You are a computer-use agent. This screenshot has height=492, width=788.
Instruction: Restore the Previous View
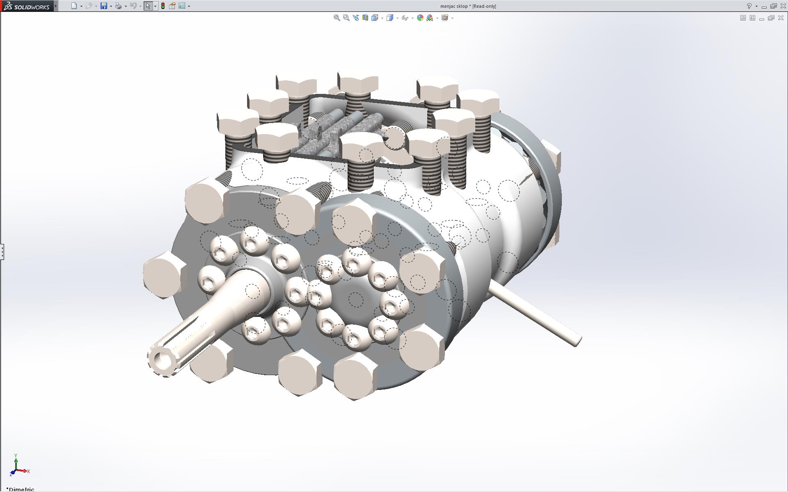pyautogui.click(x=355, y=18)
